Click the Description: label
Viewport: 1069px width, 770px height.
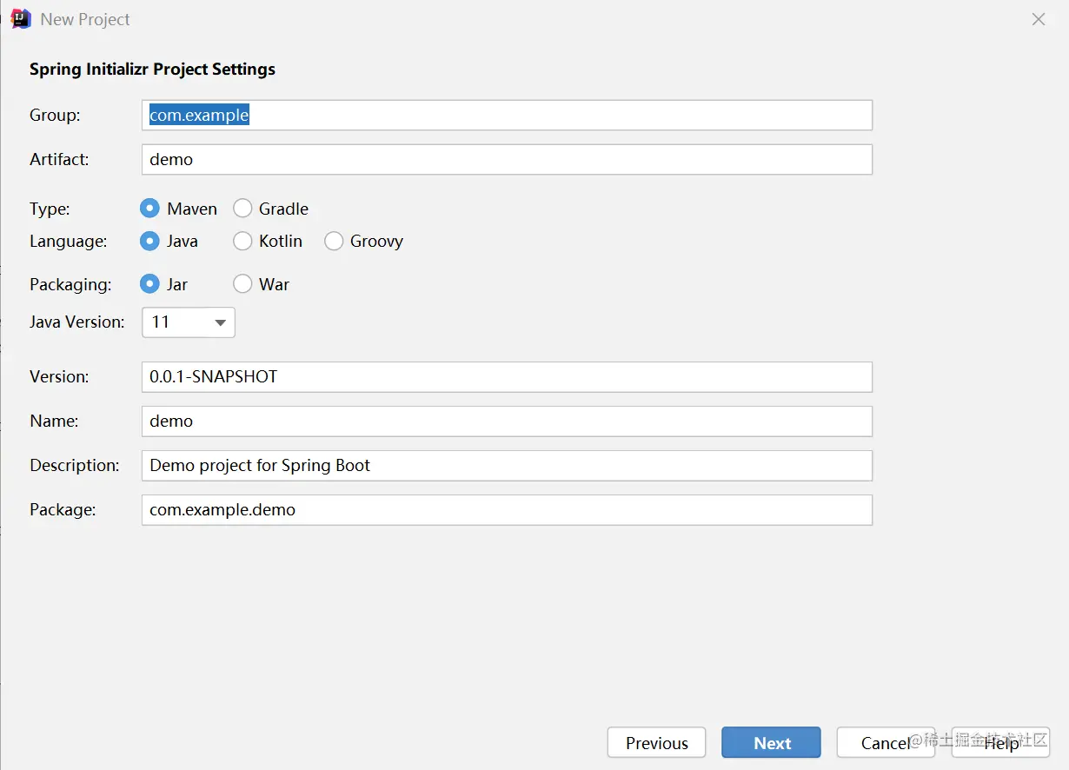coord(75,465)
